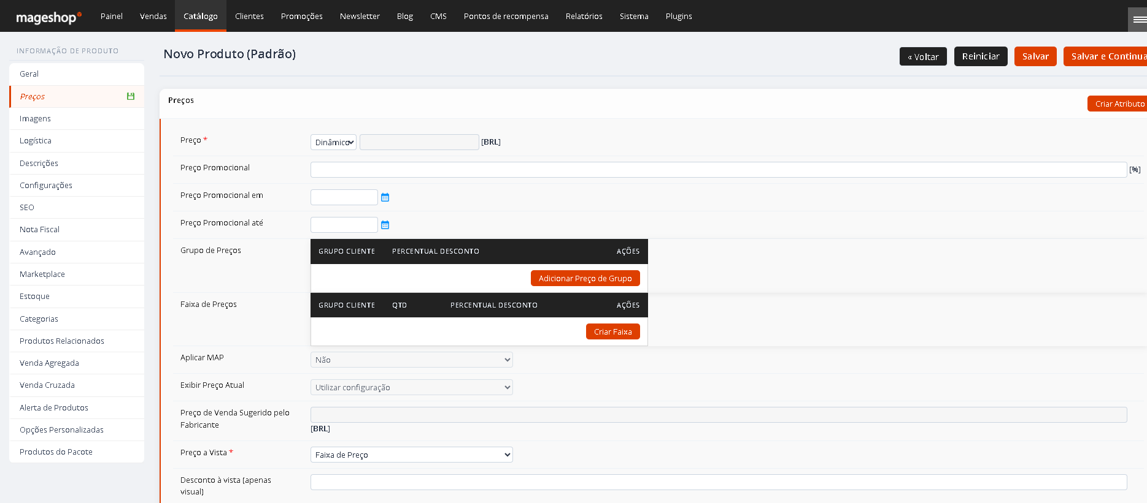Open the Relatórios menu
This screenshot has height=503, width=1147.
[x=584, y=16]
